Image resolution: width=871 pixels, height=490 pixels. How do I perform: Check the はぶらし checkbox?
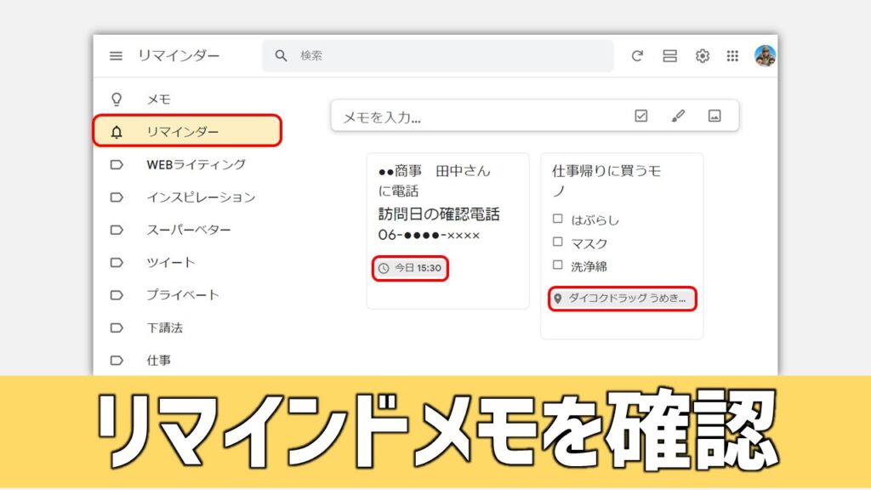pyautogui.click(x=558, y=219)
